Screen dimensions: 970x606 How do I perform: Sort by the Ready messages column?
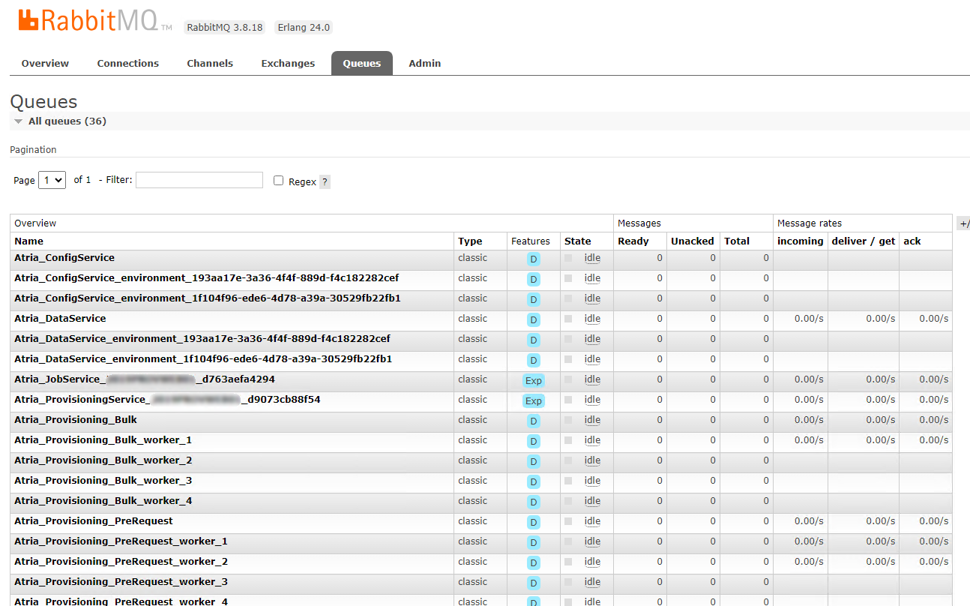(633, 241)
